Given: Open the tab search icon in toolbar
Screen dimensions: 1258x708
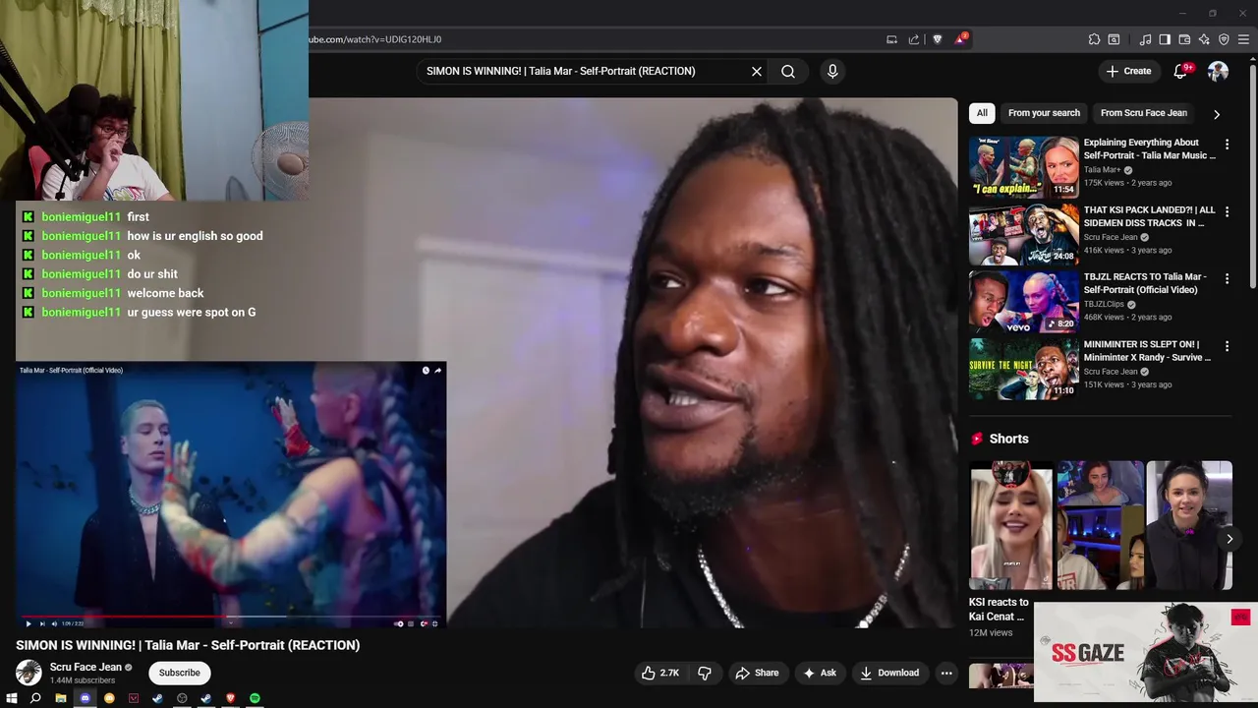Looking at the screenshot, I should [1114, 39].
